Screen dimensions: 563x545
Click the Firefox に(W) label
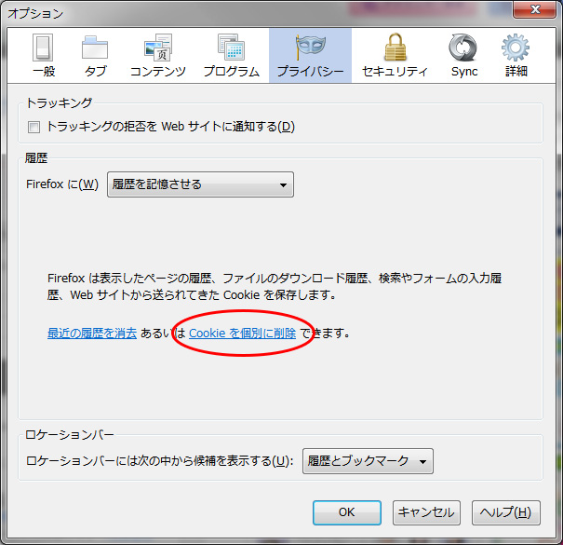click(x=62, y=184)
